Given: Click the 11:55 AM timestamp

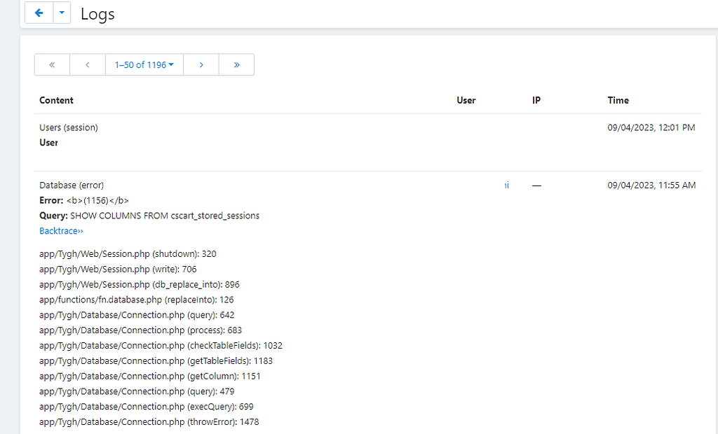Looking at the screenshot, I should tap(651, 185).
